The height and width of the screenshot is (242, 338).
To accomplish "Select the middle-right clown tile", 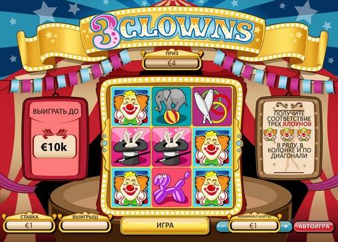I will click(212, 147).
